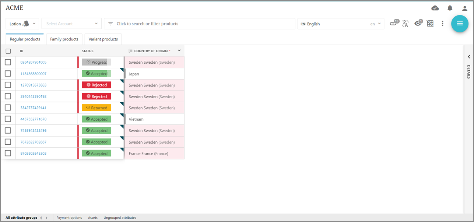The height and width of the screenshot is (222, 474).
Task: Click the crossed-out grid icon
Action: point(430,24)
